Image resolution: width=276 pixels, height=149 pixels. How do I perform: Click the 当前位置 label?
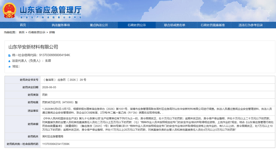tap(10, 32)
